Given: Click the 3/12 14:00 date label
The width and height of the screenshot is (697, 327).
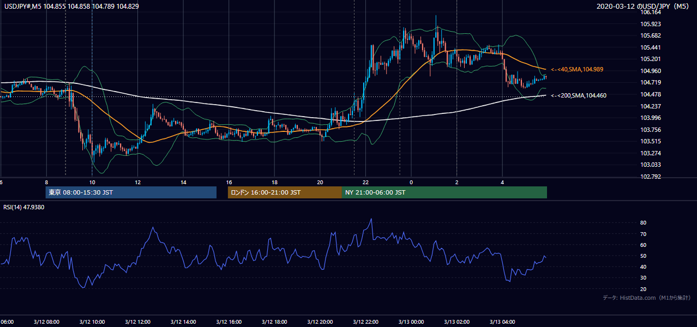Looking at the screenshot, I should 183,322.
